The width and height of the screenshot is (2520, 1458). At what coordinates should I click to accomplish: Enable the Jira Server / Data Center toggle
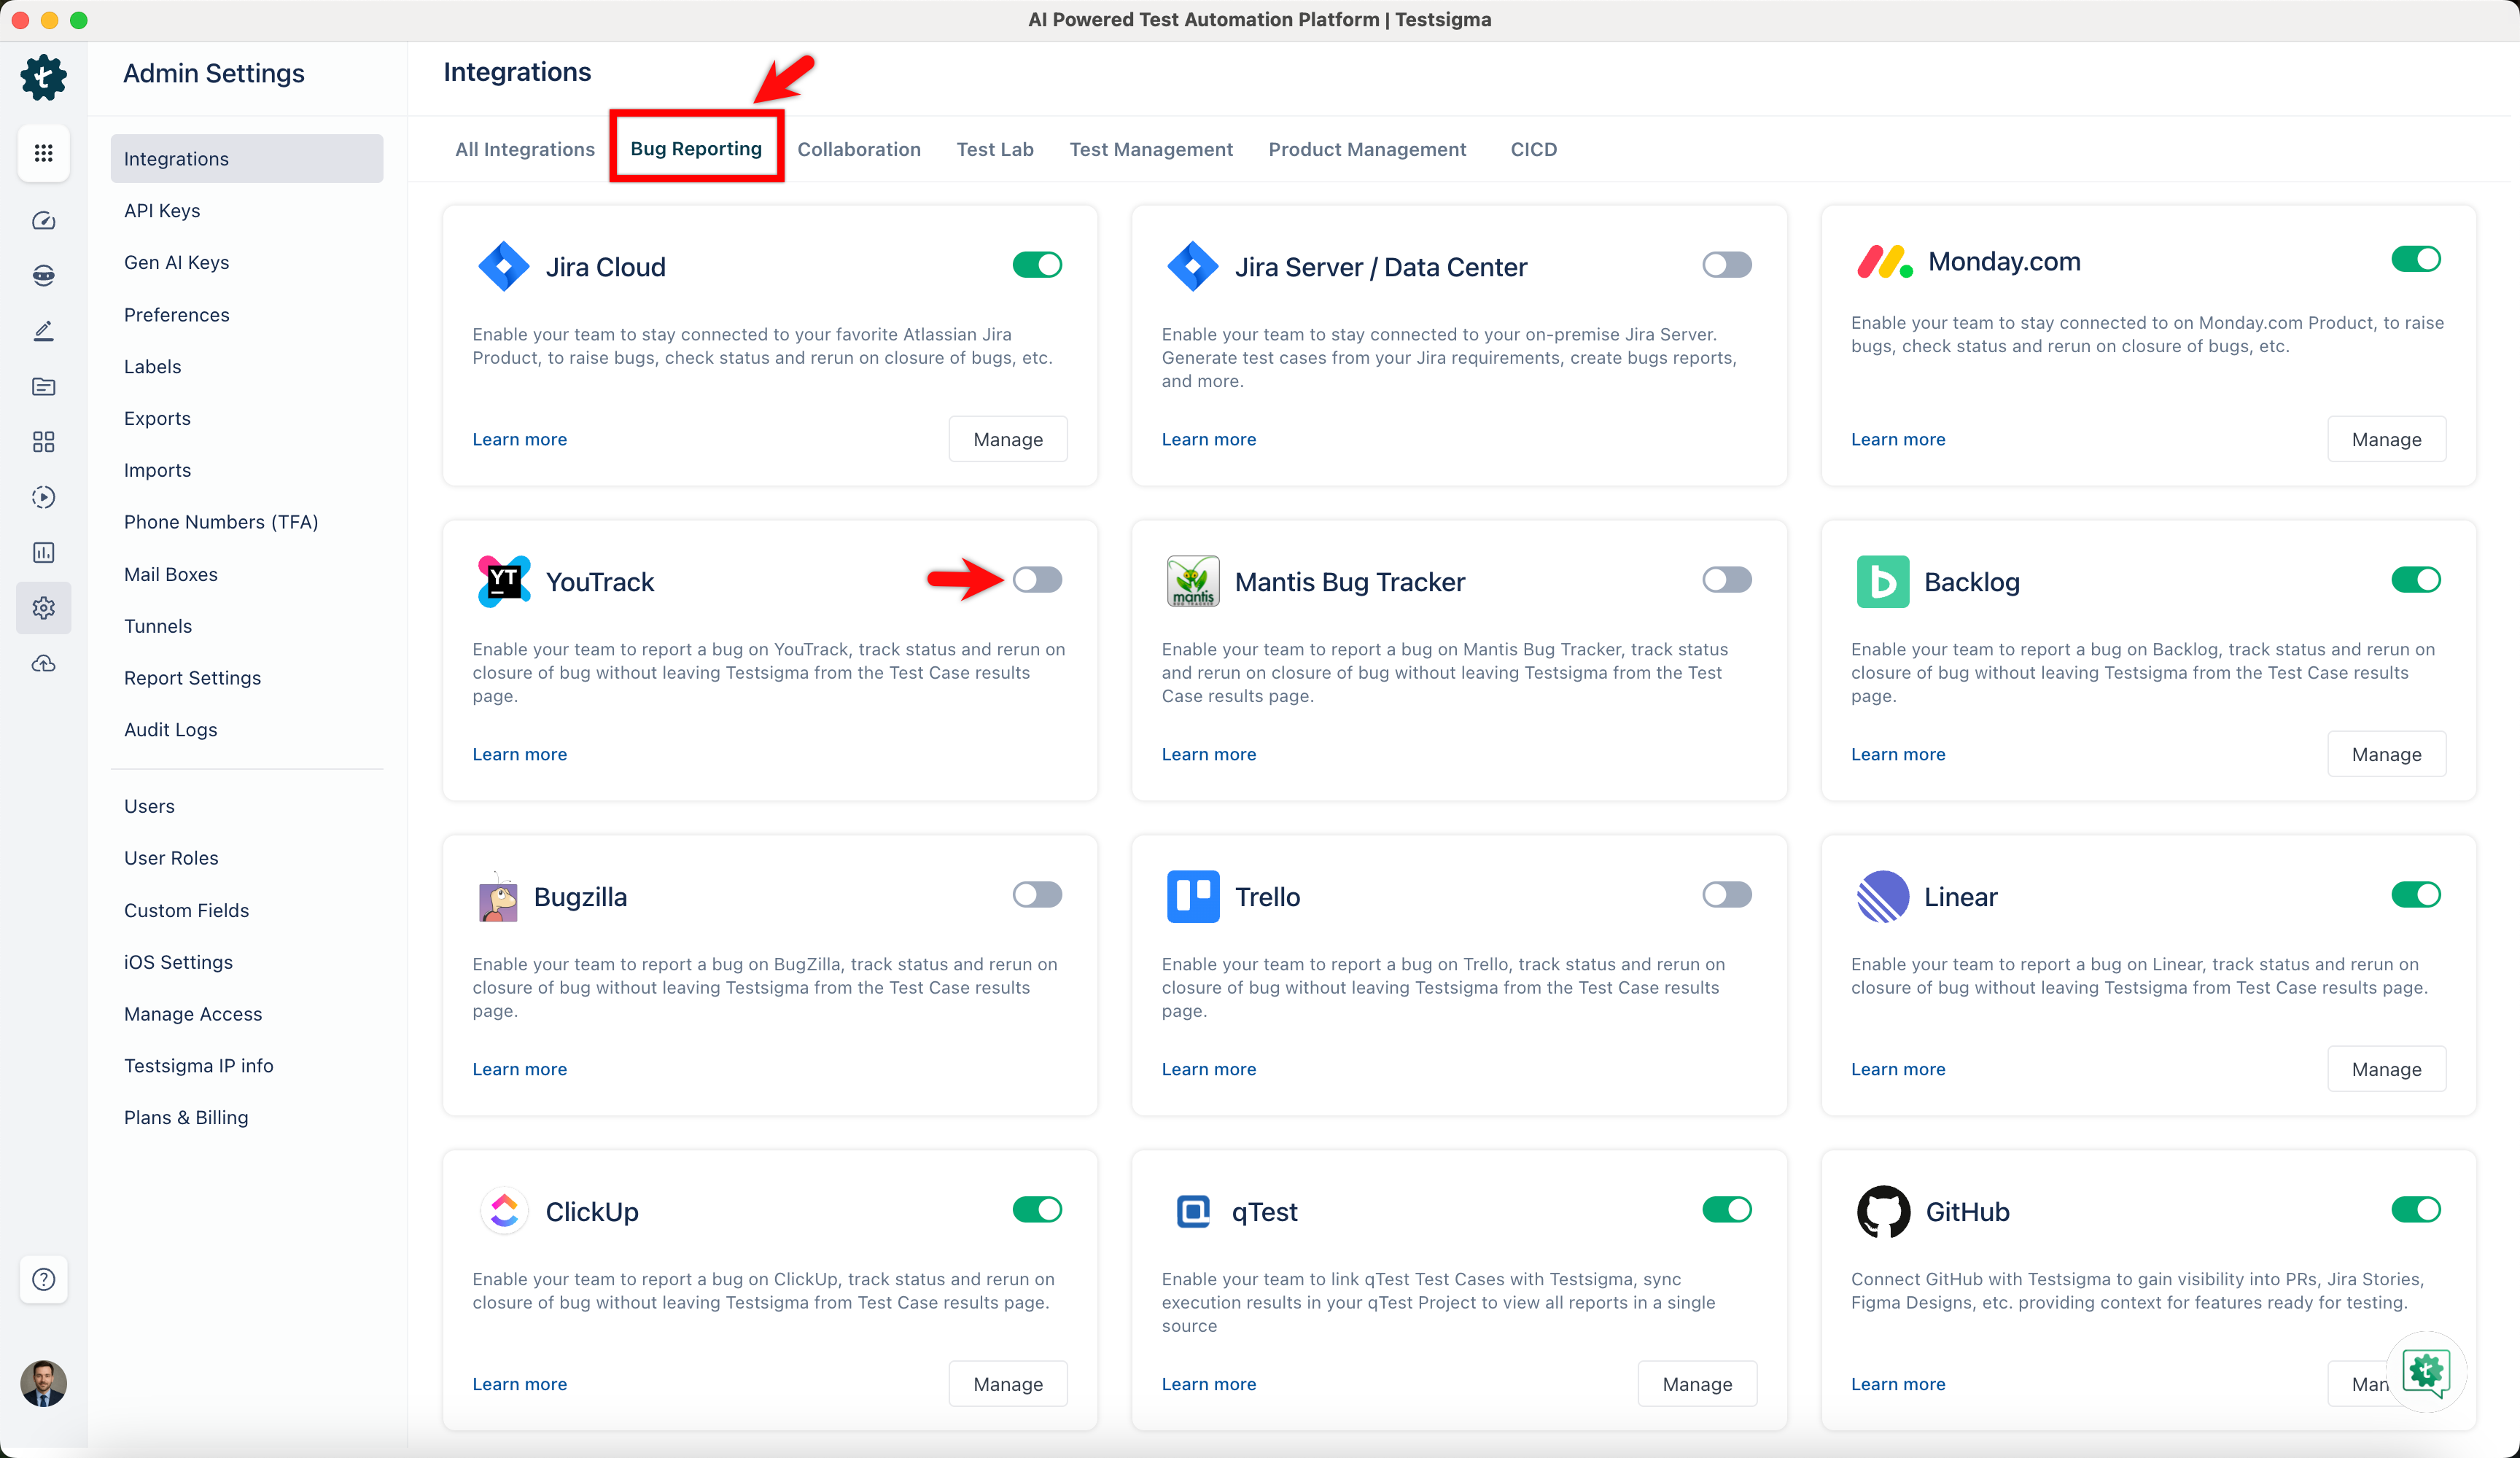[1727, 265]
